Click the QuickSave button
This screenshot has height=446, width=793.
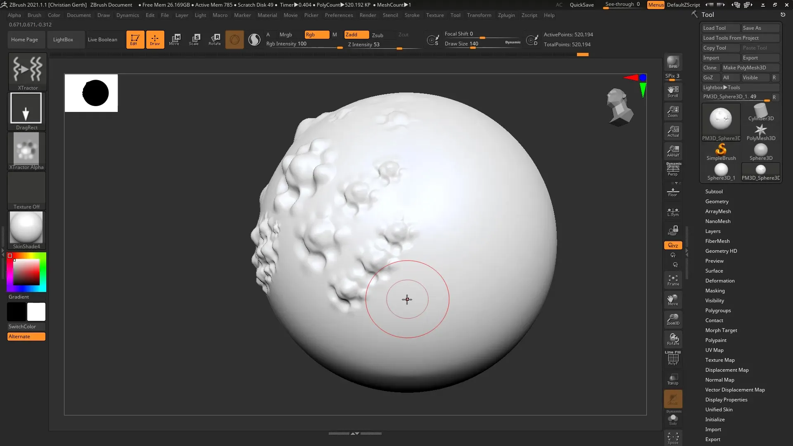click(x=582, y=5)
